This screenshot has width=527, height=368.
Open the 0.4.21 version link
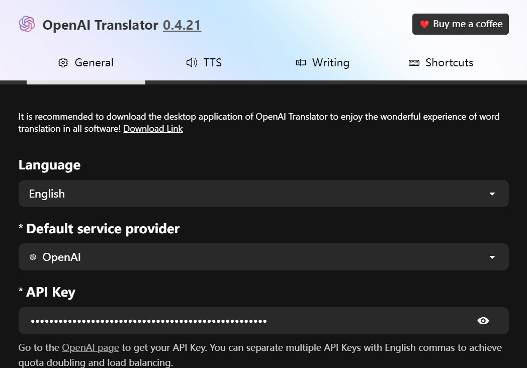[x=182, y=25]
